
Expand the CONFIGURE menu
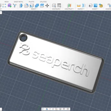[x=57, y=9]
